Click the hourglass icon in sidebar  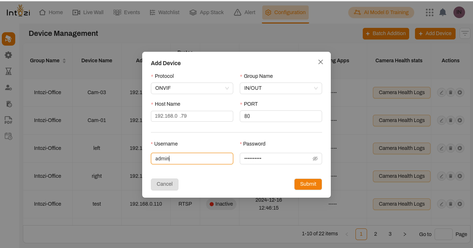8,71
